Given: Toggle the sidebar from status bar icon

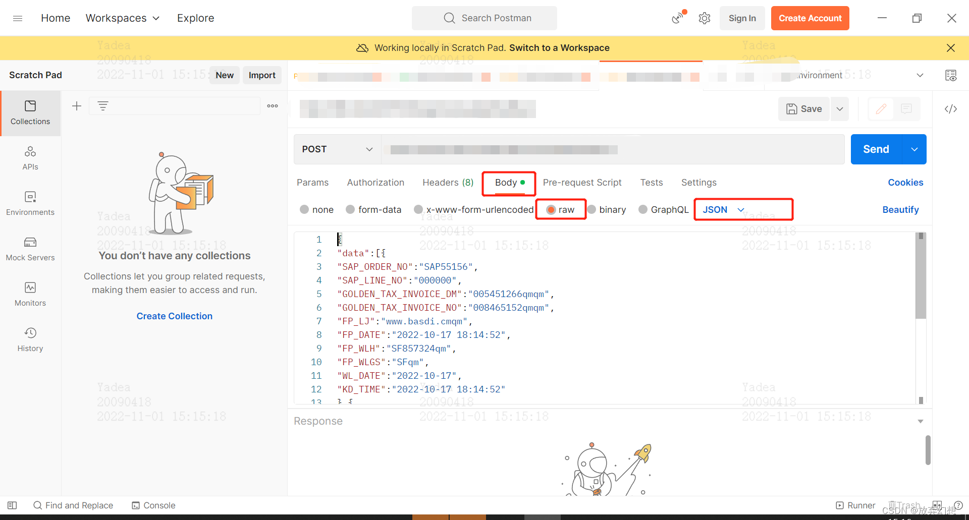Looking at the screenshot, I should (12, 505).
